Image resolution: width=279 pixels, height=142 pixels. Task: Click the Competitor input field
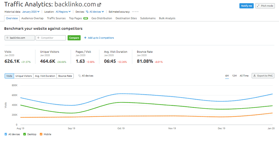pyautogui.click(x=51, y=38)
